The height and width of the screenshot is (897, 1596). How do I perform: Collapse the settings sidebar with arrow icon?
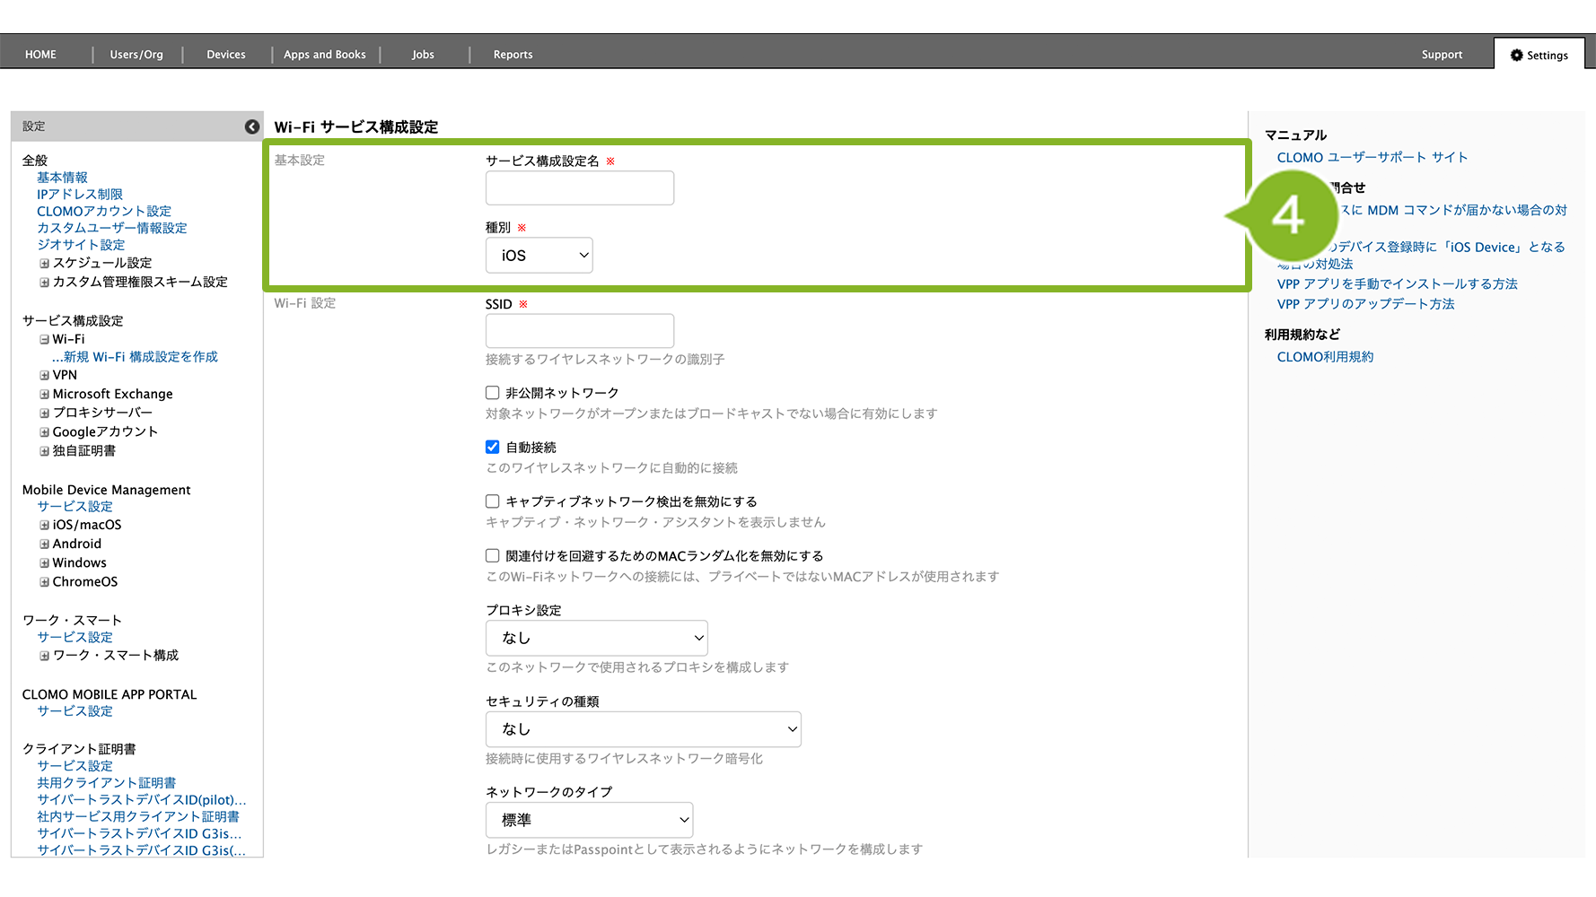pyautogui.click(x=252, y=127)
